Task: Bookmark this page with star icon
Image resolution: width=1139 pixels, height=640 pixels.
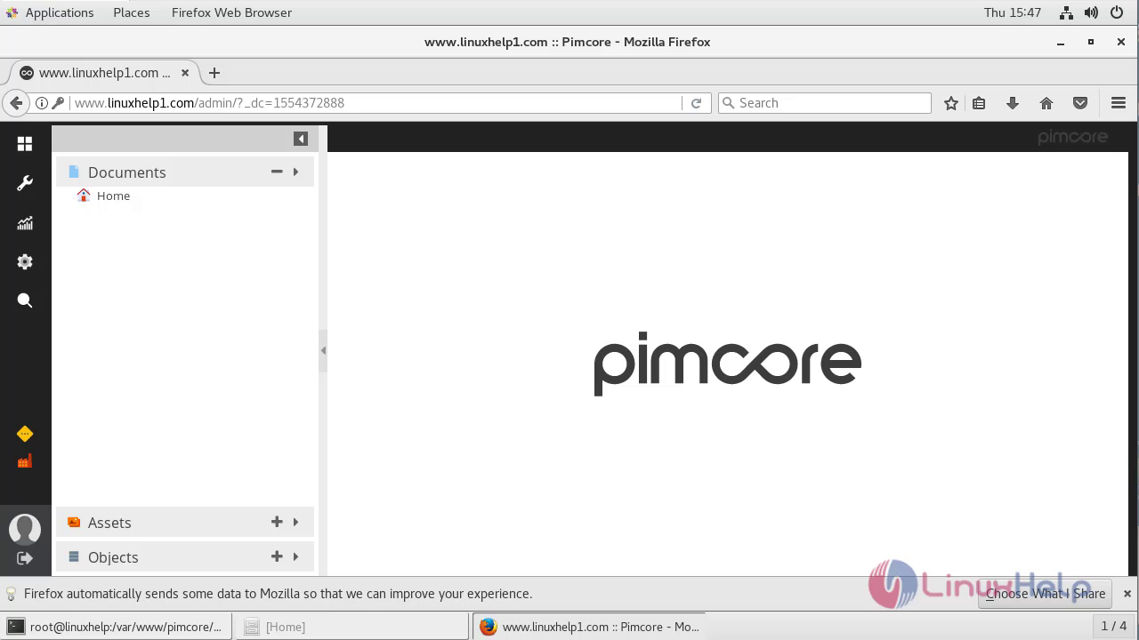Action: click(951, 103)
